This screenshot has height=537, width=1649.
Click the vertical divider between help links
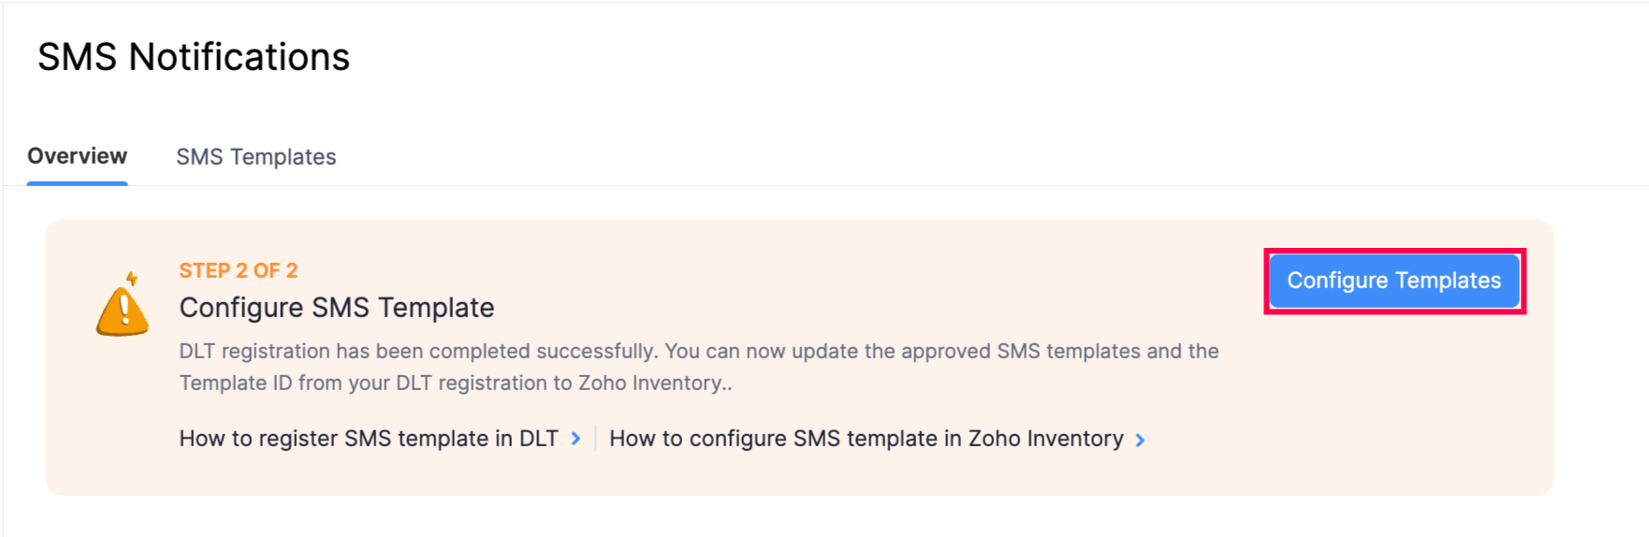pos(595,439)
